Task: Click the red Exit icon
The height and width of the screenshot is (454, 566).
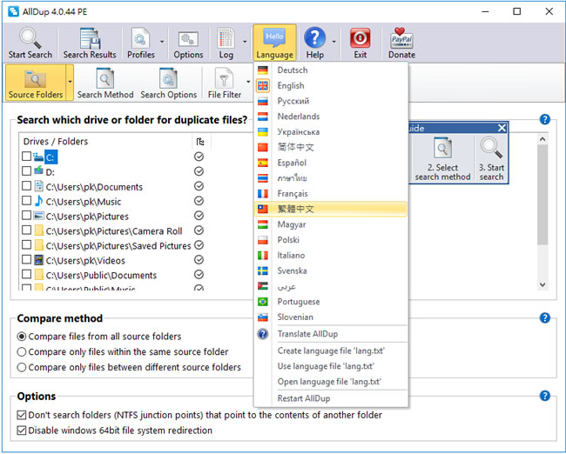Action: click(360, 38)
